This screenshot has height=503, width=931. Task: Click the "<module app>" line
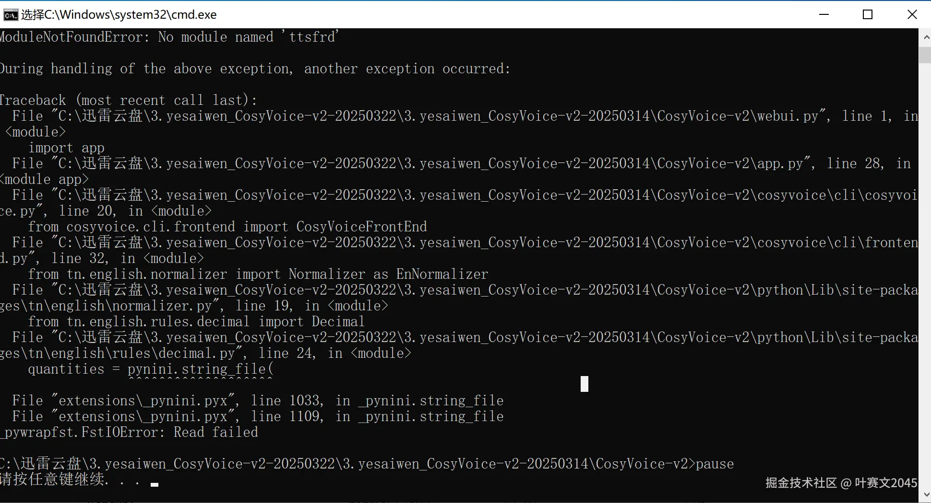(45, 179)
